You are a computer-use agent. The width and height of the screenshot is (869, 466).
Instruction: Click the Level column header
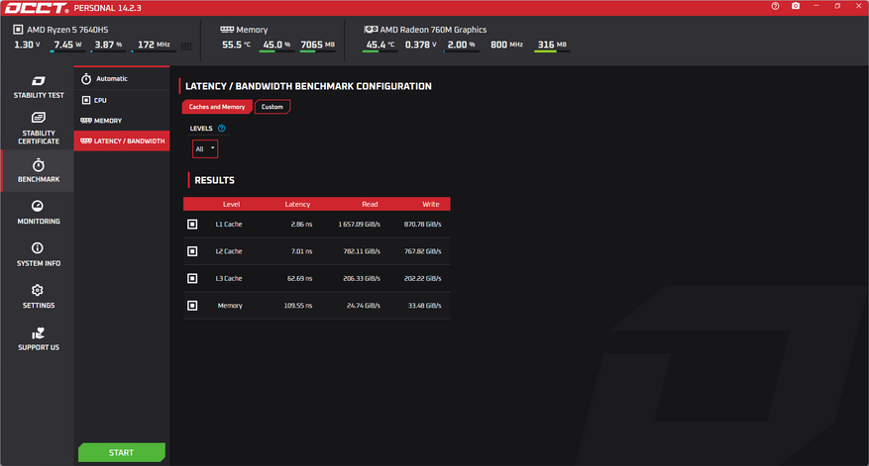tap(231, 204)
